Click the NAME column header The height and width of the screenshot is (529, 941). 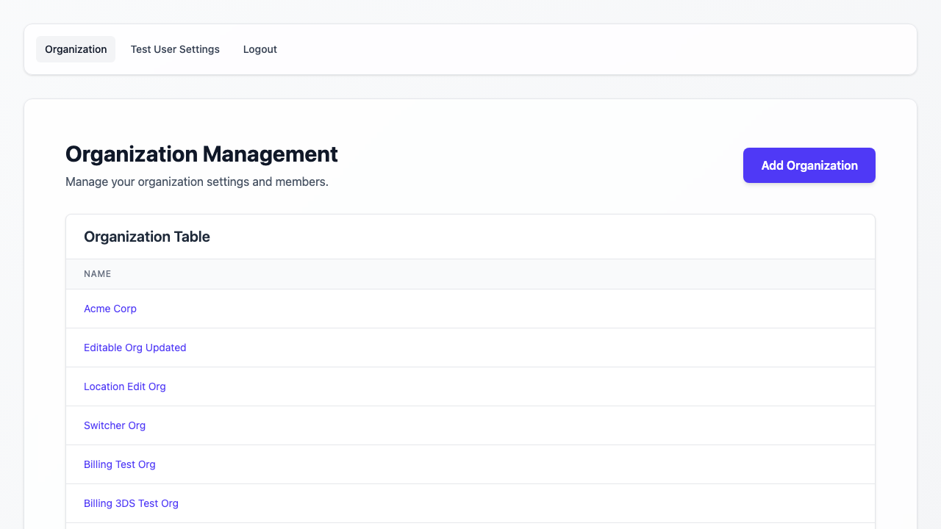tap(98, 273)
